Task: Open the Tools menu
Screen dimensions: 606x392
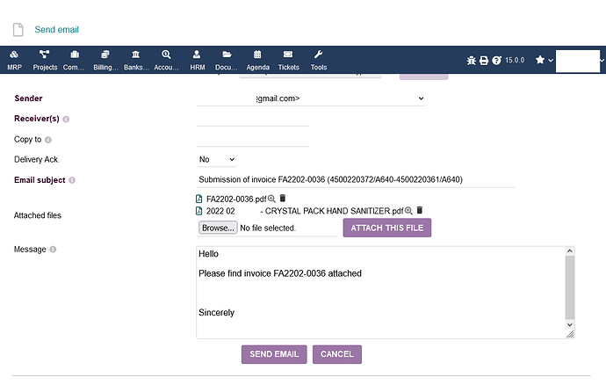Action: click(318, 59)
